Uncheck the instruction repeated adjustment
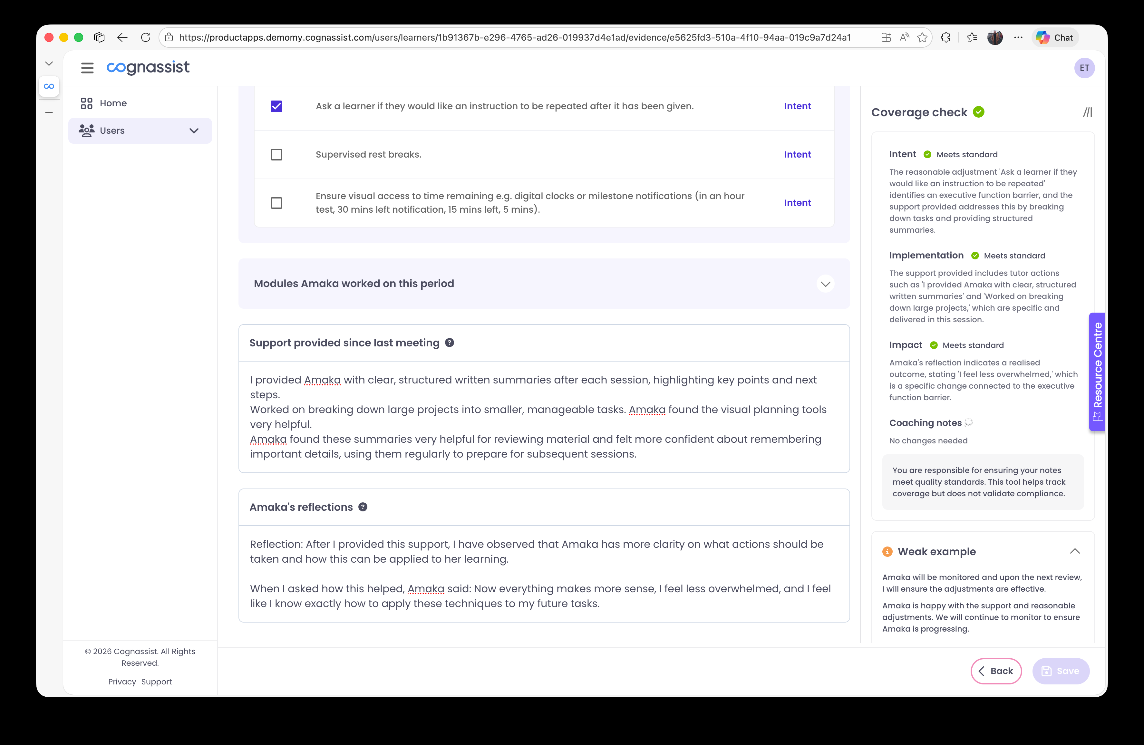This screenshot has width=1144, height=745. 276,106
